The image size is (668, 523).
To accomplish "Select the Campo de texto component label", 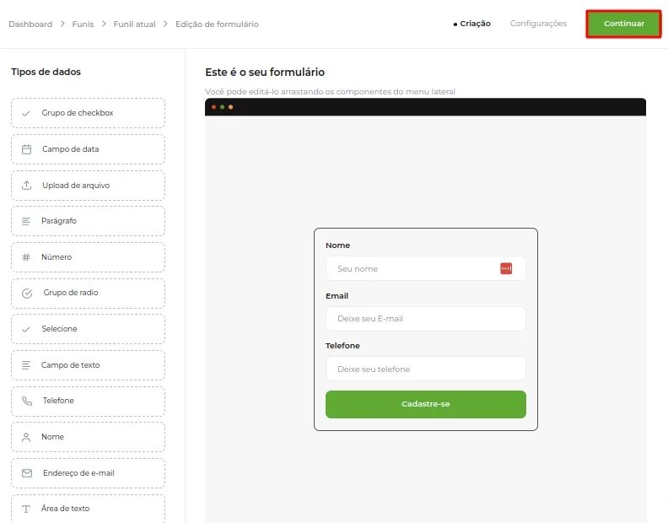I will (x=70, y=365).
